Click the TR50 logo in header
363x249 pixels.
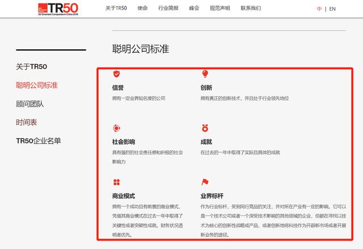coord(58,9)
